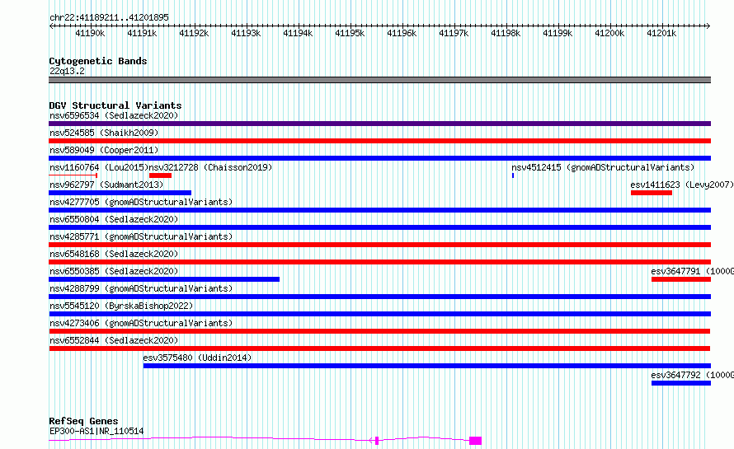Open the nsv5545120 (ByrskaBishop2022) label
The height and width of the screenshot is (449, 734).
tap(121, 306)
